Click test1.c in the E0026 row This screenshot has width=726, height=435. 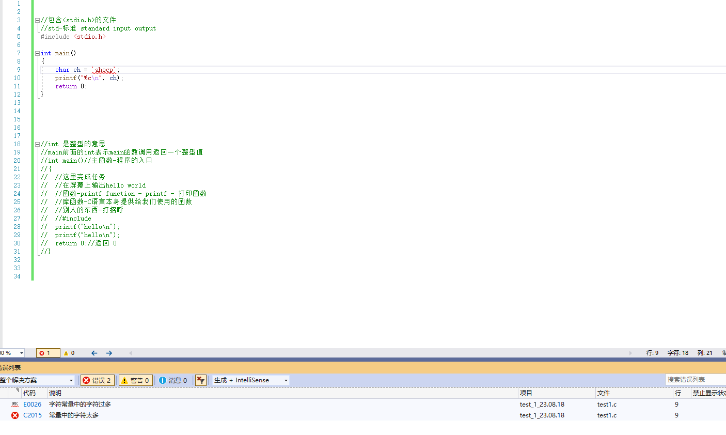click(607, 405)
